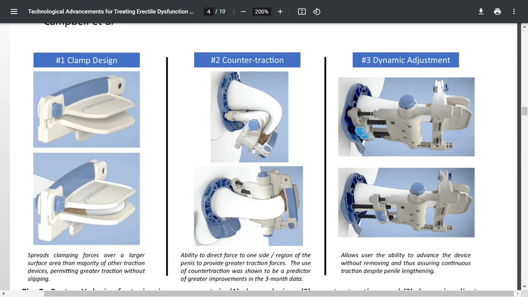Click the document title in toolbar

tap(111, 12)
